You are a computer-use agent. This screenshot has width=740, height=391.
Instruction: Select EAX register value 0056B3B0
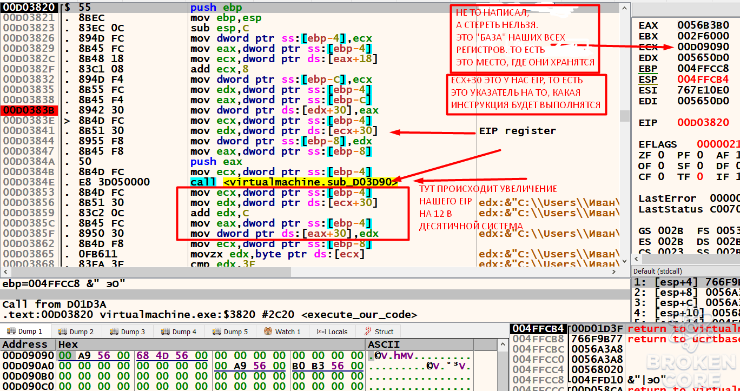click(x=703, y=25)
